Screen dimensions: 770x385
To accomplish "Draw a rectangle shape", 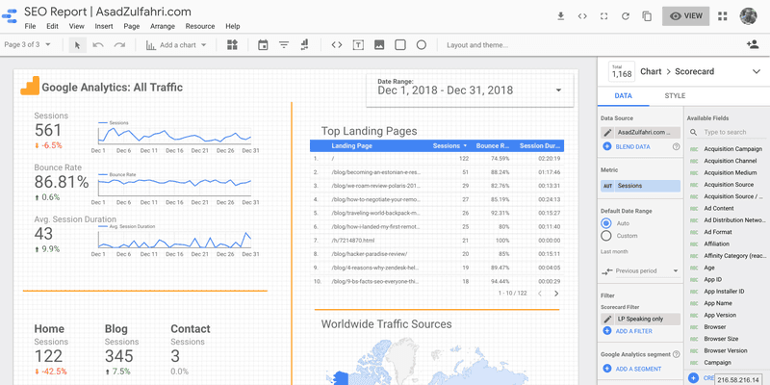I will 400,45.
